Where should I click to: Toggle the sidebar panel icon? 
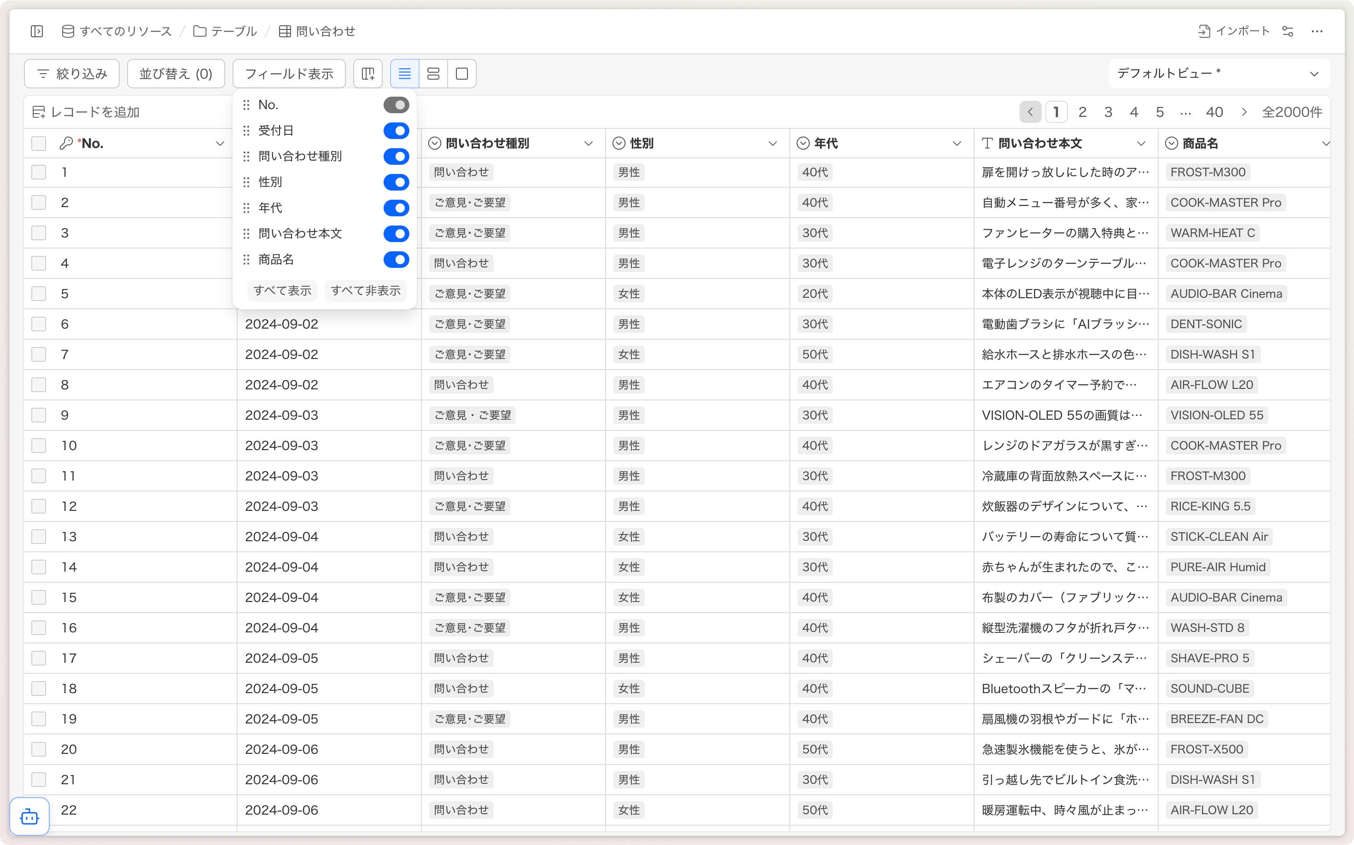pyautogui.click(x=37, y=31)
